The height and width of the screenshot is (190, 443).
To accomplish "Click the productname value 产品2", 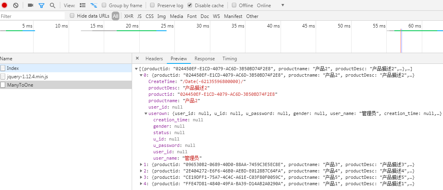I will [x=191, y=101].
